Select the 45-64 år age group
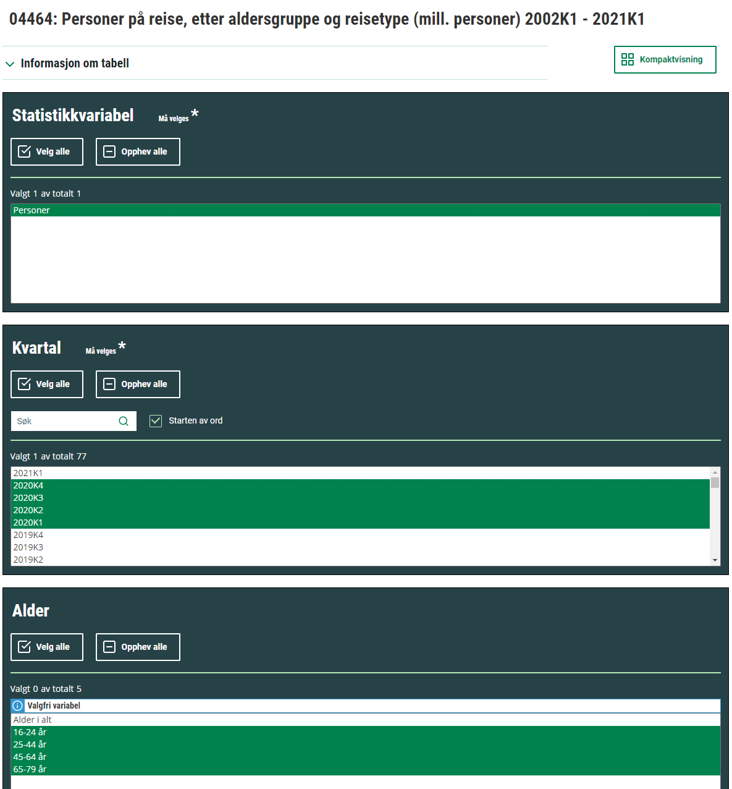This screenshot has height=789, width=732. pos(366,757)
